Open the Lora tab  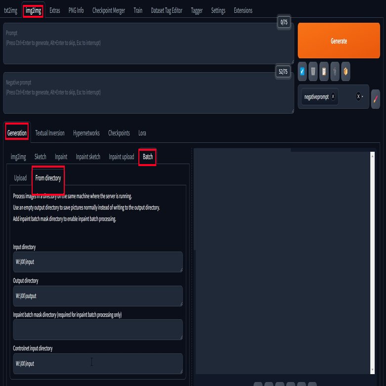point(142,133)
